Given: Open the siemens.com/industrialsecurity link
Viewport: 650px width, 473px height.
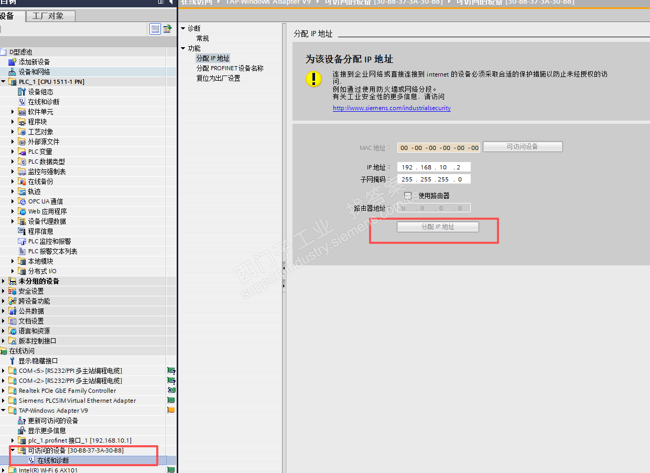Looking at the screenshot, I should pos(392,108).
